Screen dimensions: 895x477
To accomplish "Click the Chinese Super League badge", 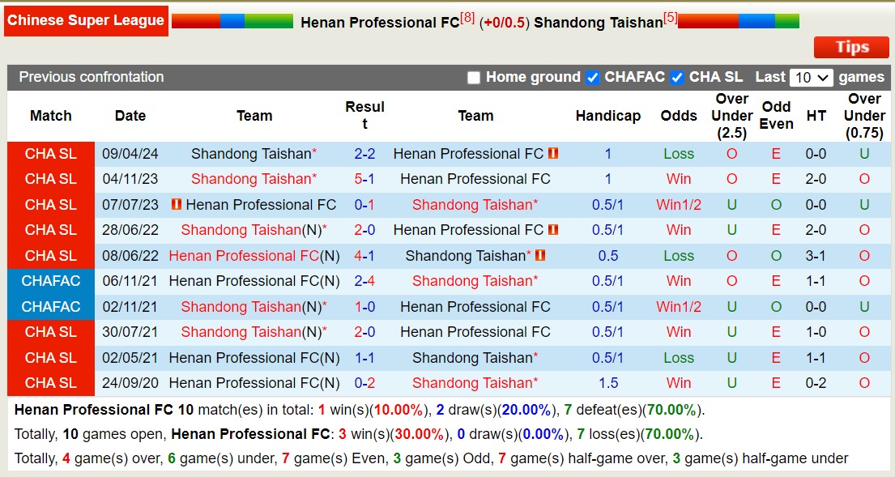I will [86, 21].
